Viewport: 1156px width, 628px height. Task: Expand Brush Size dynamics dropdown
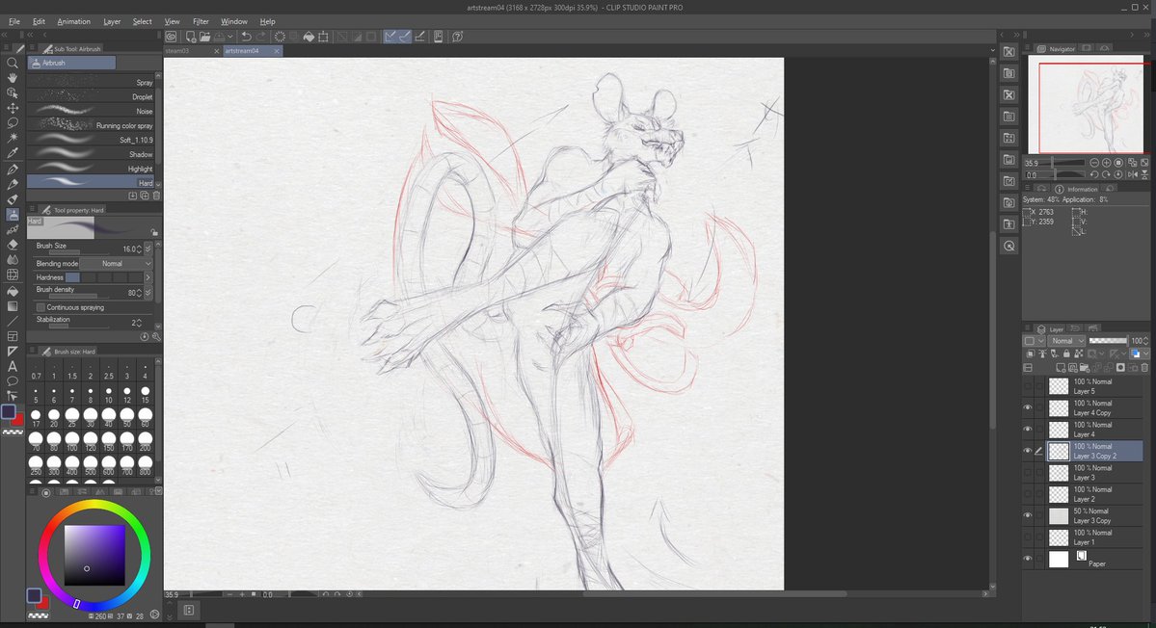(x=148, y=249)
